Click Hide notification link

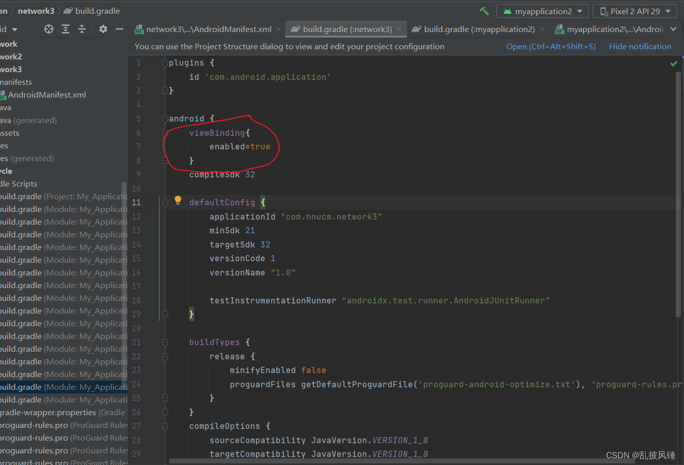pyautogui.click(x=640, y=46)
